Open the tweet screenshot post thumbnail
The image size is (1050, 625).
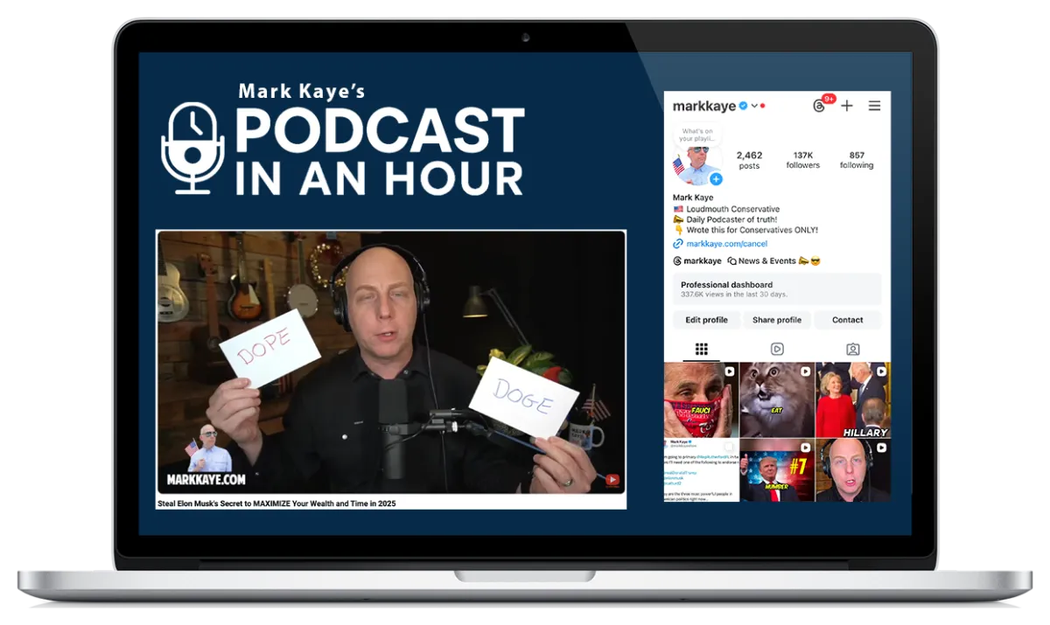[702, 470]
